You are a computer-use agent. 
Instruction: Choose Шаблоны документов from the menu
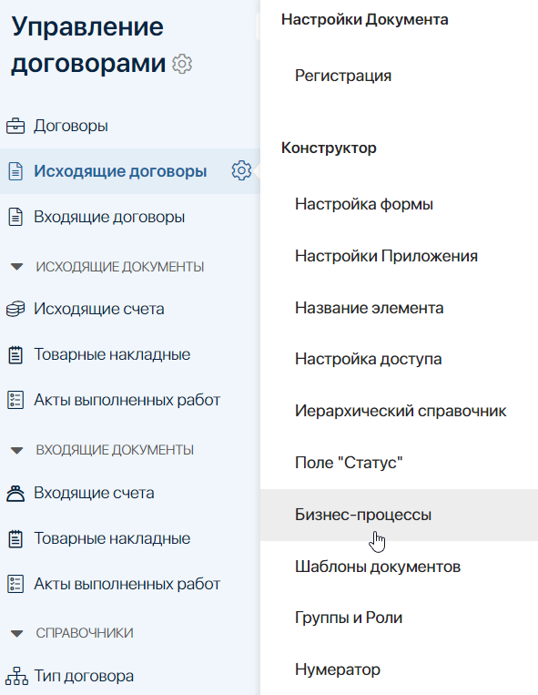coord(378,567)
